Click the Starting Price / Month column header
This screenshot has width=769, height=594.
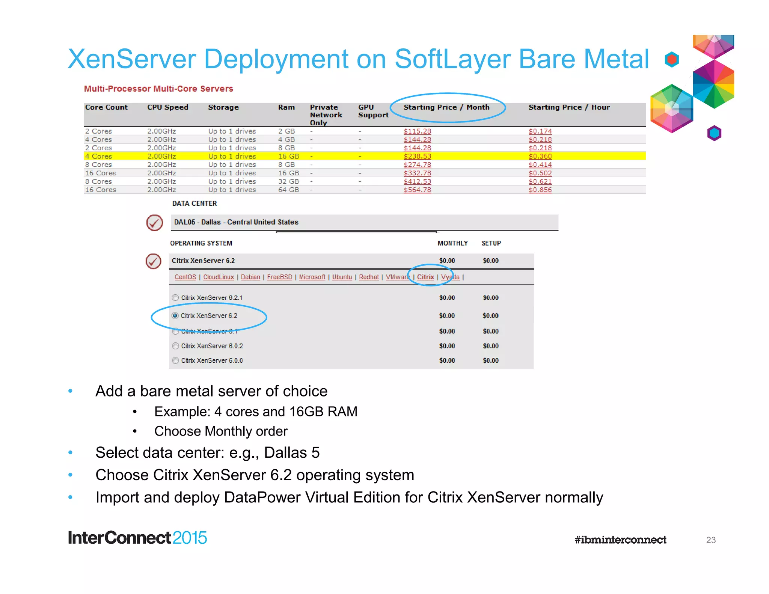point(447,107)
